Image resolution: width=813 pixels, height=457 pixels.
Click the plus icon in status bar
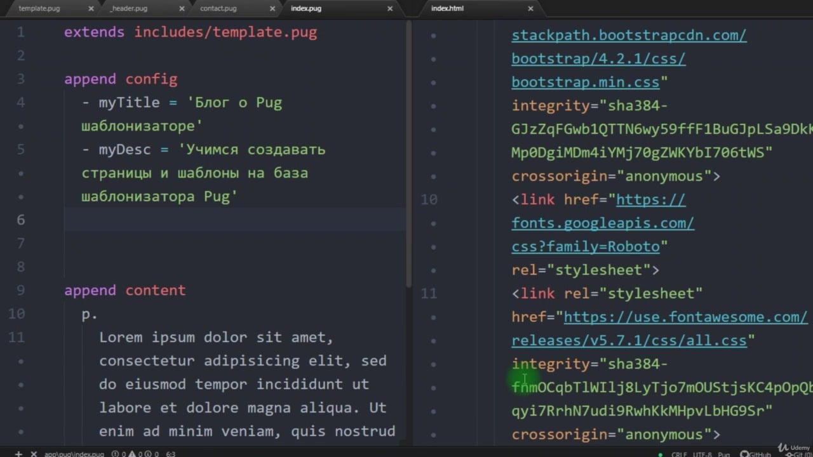tap(19, 454)
